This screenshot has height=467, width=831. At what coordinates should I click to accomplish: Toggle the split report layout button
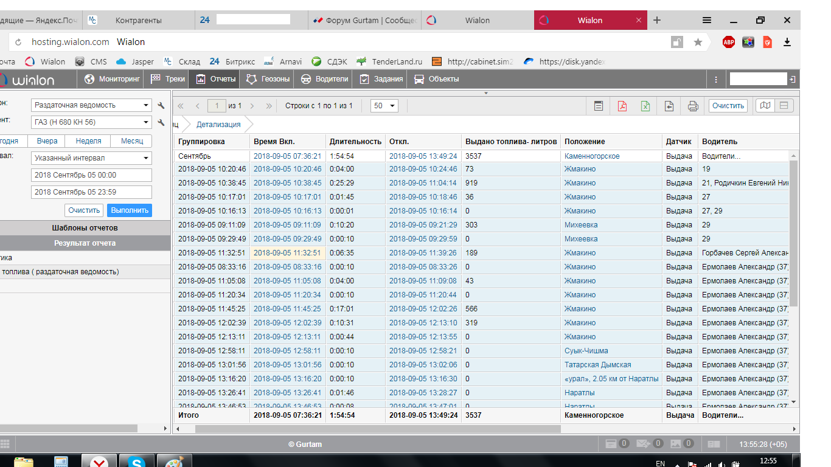coord(784,106)
